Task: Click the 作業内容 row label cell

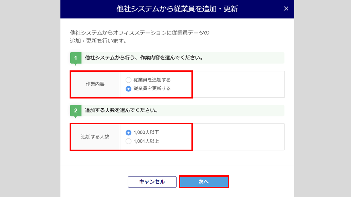Action: tap(95, 84)
